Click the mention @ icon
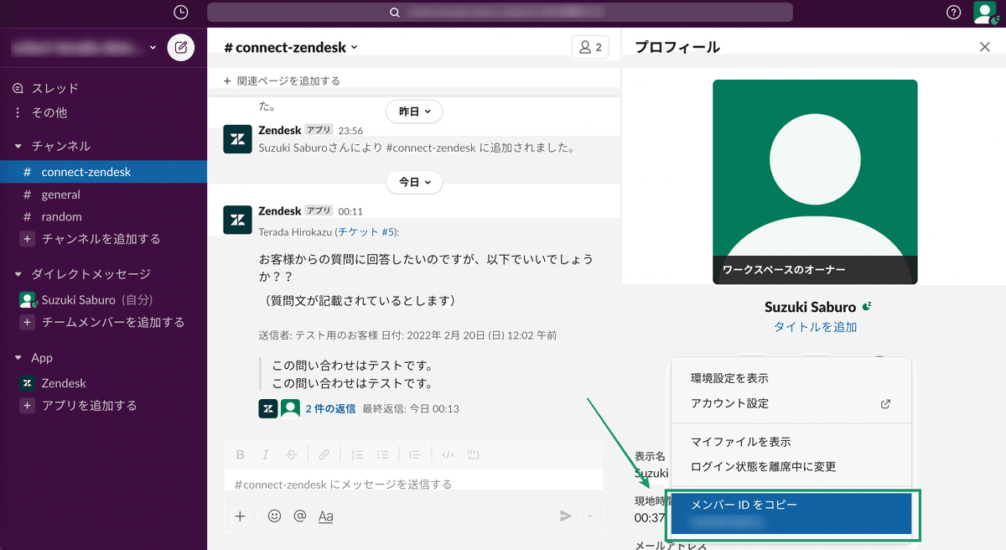The image size is (1006, 550). coord(300,516)
